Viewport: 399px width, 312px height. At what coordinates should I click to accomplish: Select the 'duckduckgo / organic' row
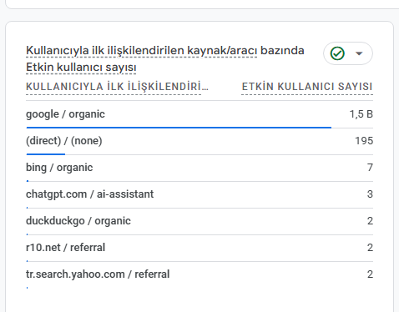199,221
